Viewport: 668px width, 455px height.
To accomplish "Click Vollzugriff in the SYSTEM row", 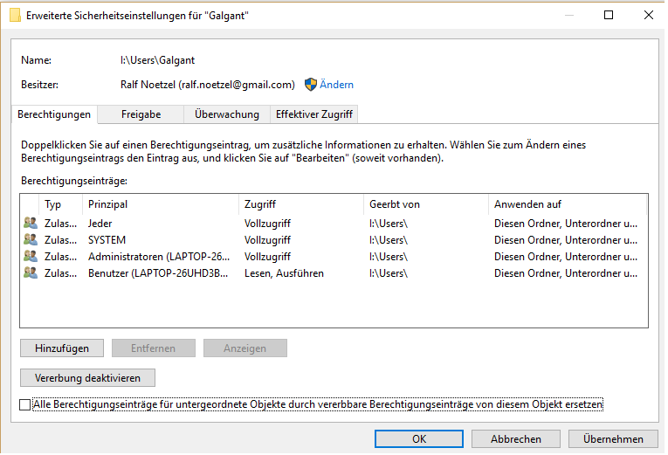I will click(267, 240).
